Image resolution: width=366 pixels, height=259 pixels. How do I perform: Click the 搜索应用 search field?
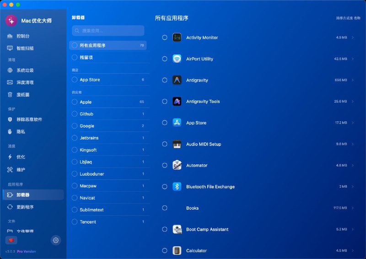(108, 31)
